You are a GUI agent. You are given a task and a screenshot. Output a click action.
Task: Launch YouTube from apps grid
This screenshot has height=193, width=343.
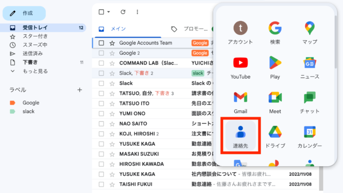pyautogui.click(x=241, y=68)
